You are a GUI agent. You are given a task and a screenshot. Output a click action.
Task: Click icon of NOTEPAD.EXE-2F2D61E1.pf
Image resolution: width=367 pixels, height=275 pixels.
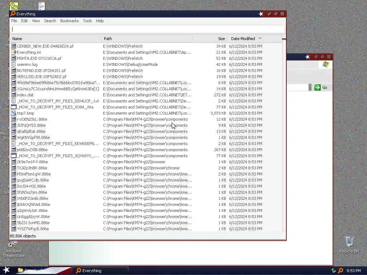pos(14,71)
